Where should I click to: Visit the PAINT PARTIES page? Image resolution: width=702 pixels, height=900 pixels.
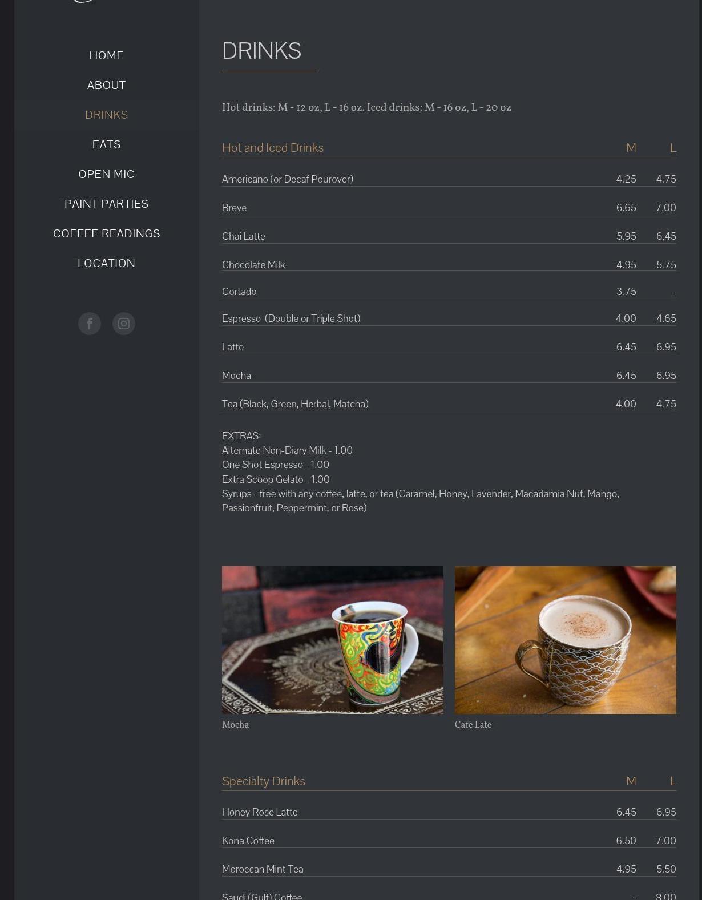107,204
